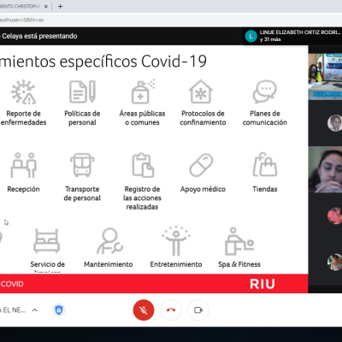Click the 'Planes de comunicación' label

(265, 118)
